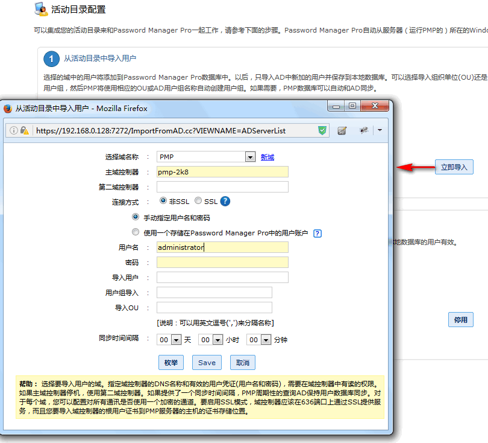Click the Active Directory configuration page icon
Viewport: 488px width, 443px height.
(41, 9)
